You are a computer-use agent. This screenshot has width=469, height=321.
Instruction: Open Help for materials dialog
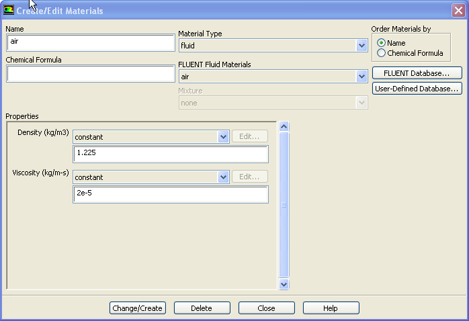click(331, 308)
